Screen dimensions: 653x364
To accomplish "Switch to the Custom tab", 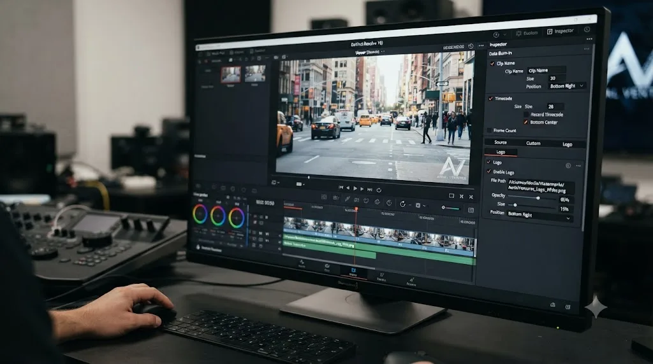I will 533,143.
